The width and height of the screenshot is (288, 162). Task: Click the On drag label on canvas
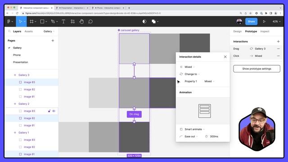click(134, 114)
